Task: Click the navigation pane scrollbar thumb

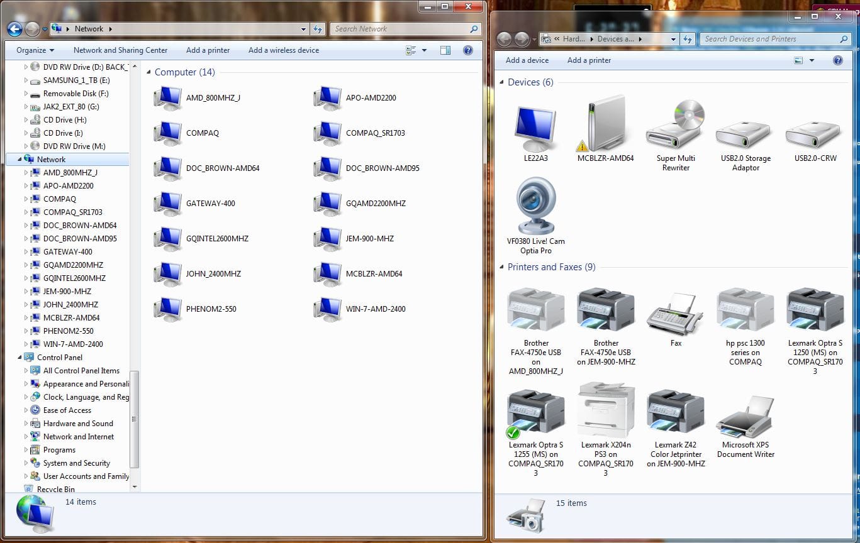Action: click(134, 420)
